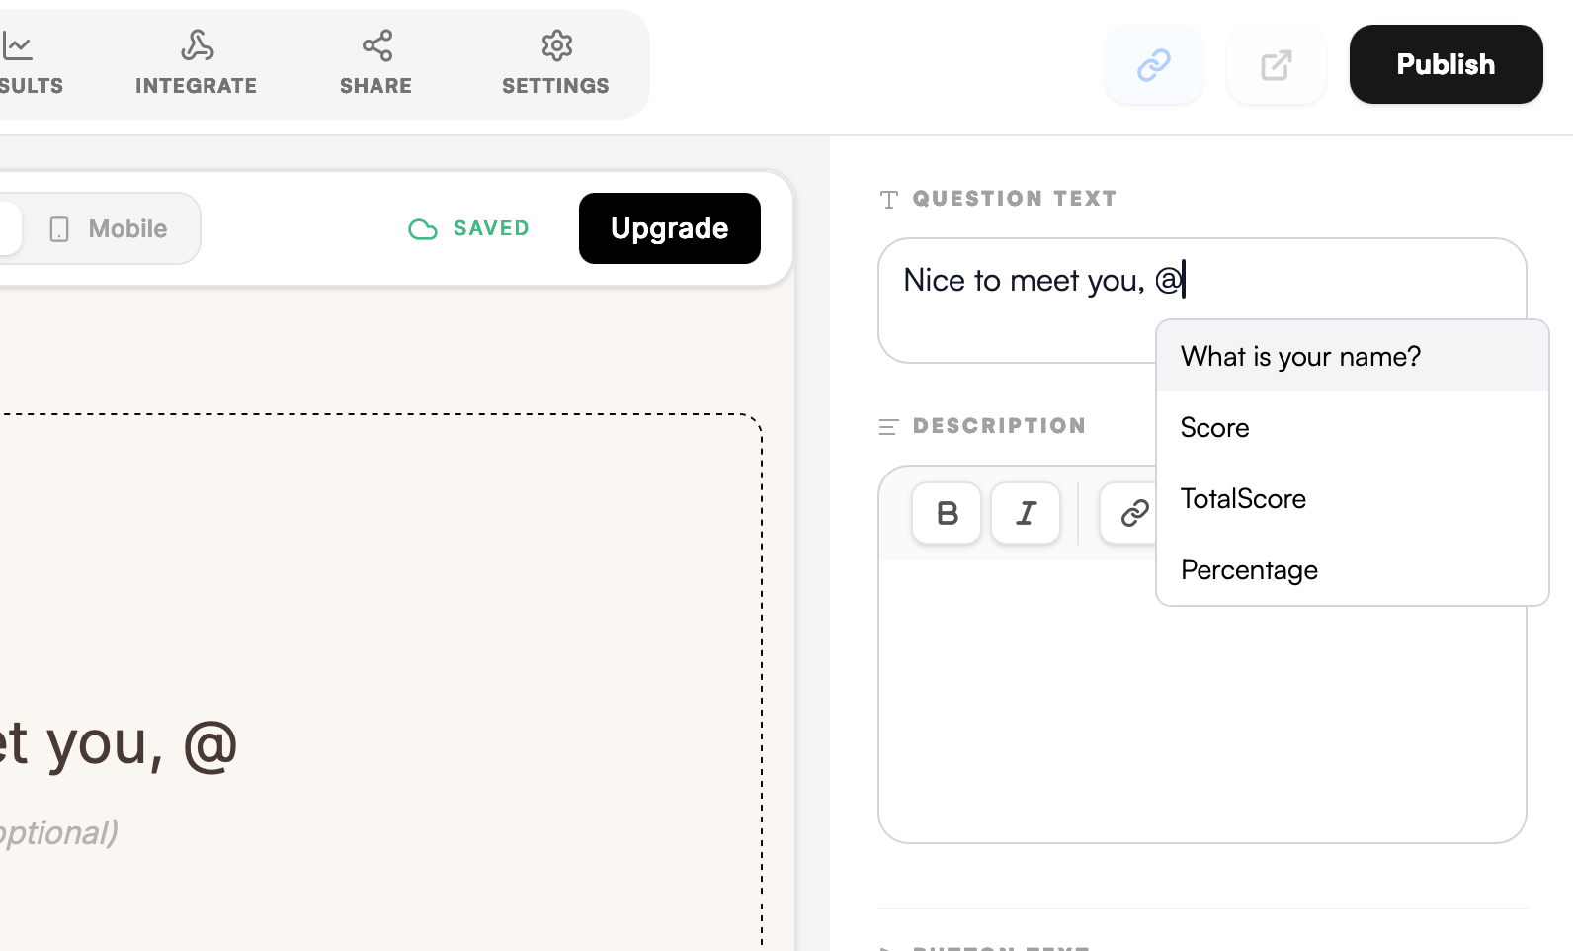
Task: Click the Settings gear icon
Action: coord(556,45)
